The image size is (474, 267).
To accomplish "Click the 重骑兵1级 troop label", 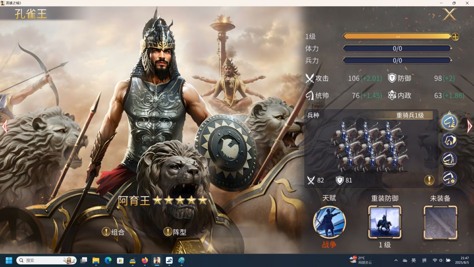I will [410, 115].
